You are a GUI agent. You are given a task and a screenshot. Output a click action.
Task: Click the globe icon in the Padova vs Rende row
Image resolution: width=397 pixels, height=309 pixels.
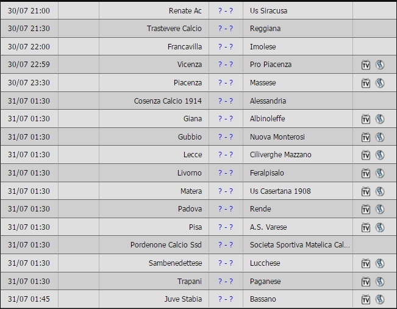pos(379,209)
